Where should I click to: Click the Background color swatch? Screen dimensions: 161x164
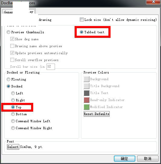(87, 79)
